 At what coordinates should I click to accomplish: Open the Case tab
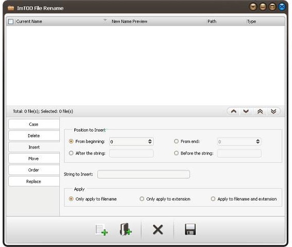point(34,125)
